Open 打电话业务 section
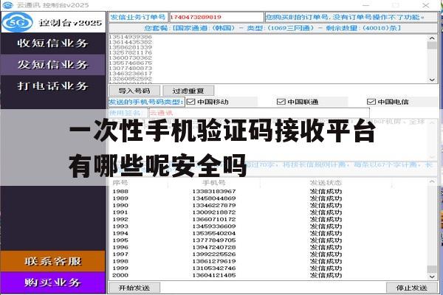The image size is (443, 295). (53, 86)
